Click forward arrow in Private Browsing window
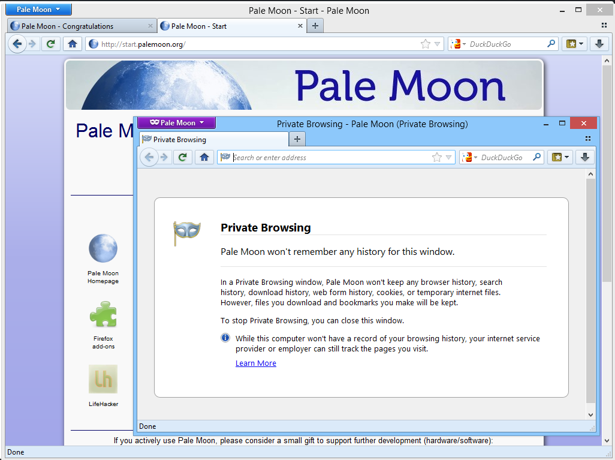The width and height of the screenshot is (615, 460). click(x=164, y=157)
